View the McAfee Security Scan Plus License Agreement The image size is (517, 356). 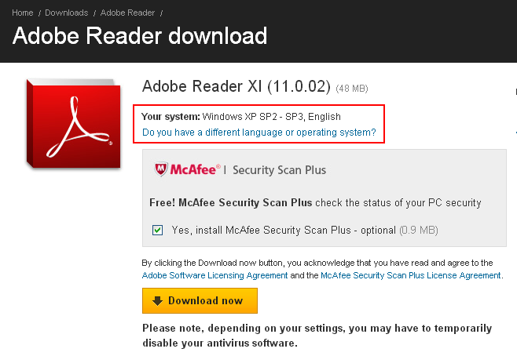(411, 275)
